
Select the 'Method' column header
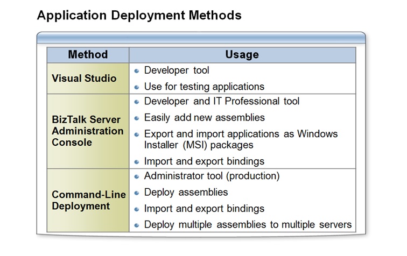click(88, 55)
